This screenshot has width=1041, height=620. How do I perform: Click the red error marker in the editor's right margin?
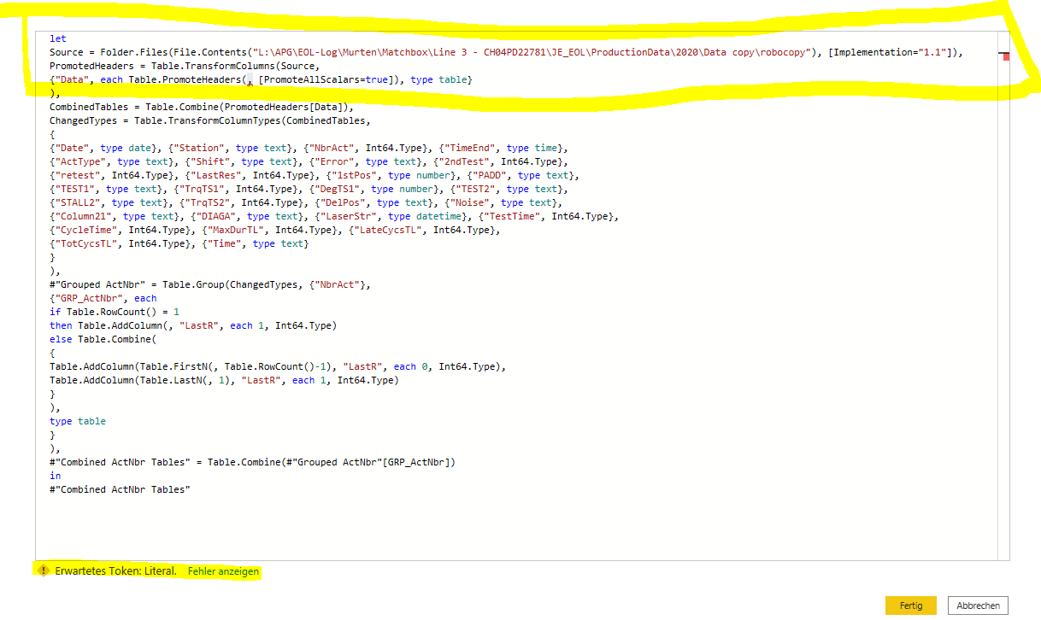click(x=1007, y=56)
